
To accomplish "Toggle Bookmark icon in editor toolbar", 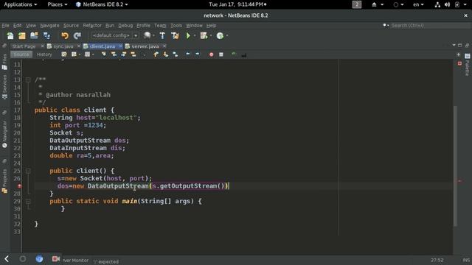I will coord(176,54).
